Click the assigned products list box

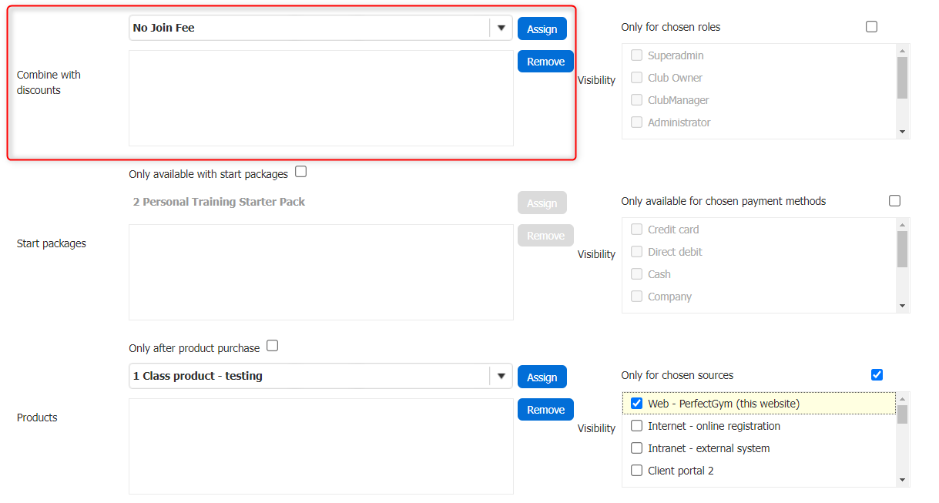320,446
